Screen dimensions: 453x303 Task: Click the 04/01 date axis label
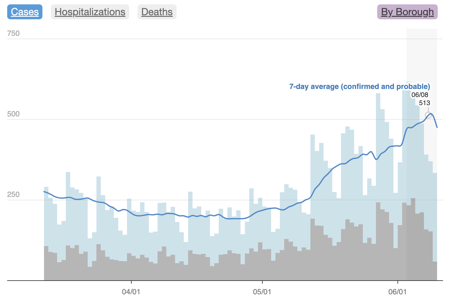point(131,292)
